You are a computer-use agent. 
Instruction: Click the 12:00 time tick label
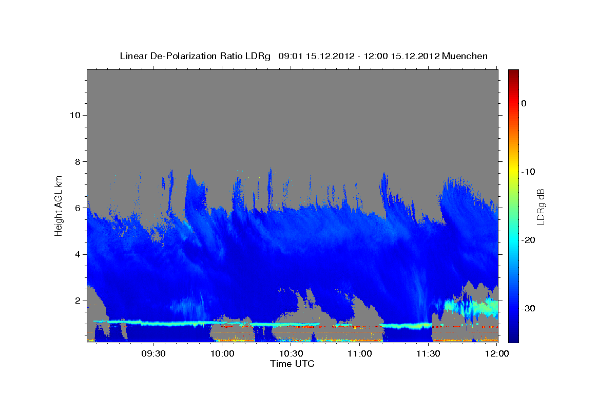(497, 353)
